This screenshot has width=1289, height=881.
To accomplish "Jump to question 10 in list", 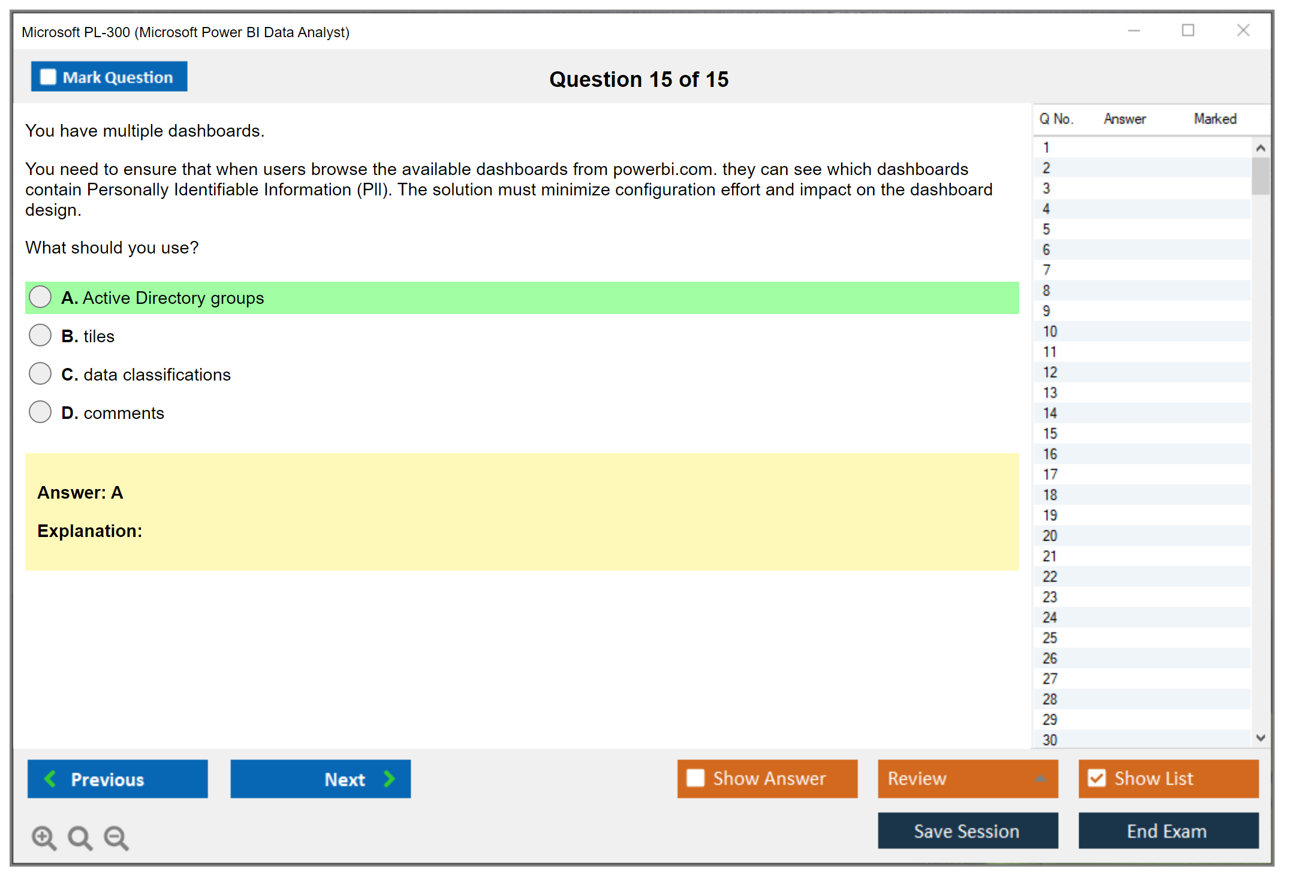I will coord(1050,331).
